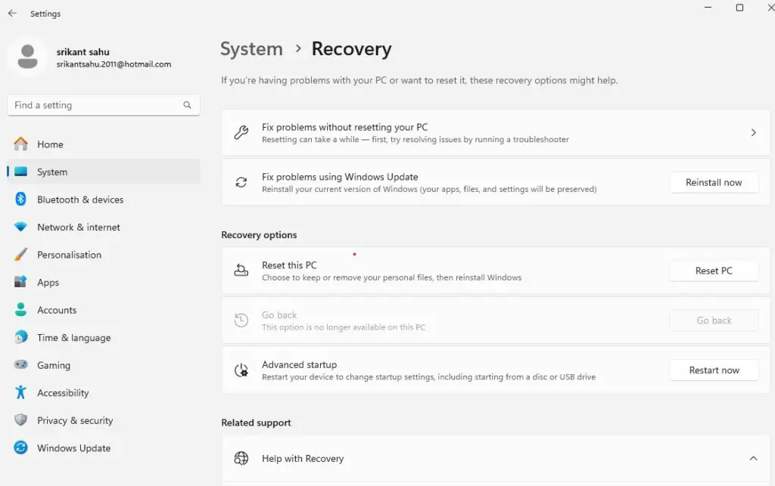Click the wrench icon beside Fix problems
The width and height of the screenshot is (775, 486).
(241, 132)
